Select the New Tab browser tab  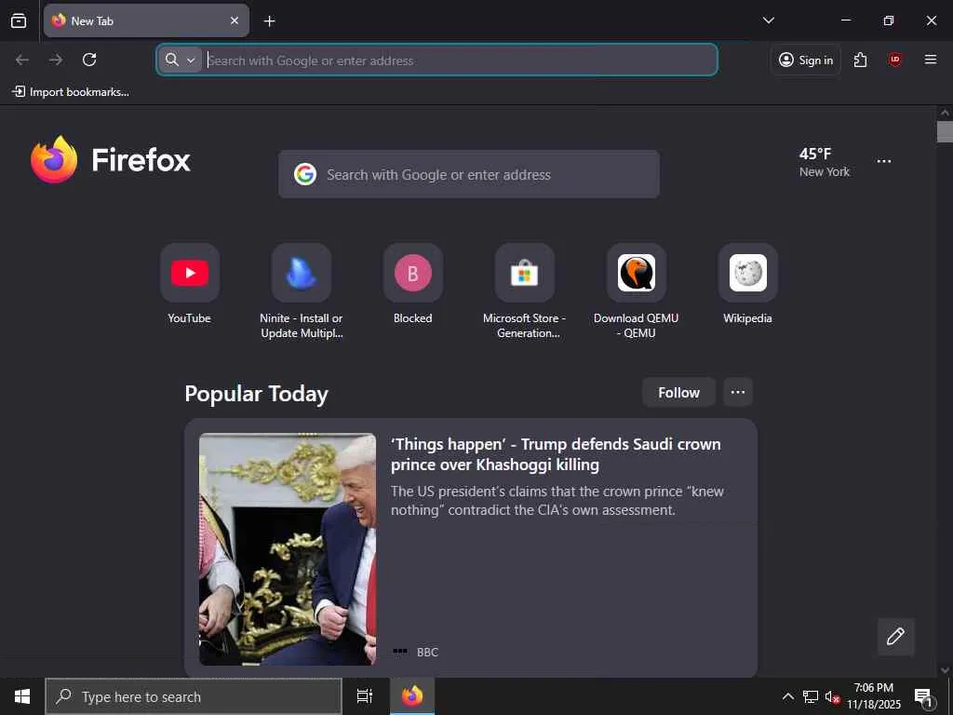click(146, 20)
